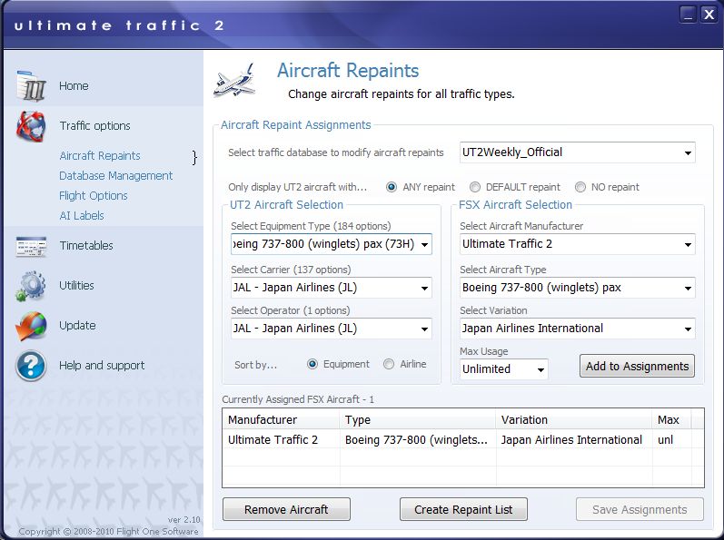724x540 pixels.
Task: Click the unl value in Max column
Action: click(665, 440)
